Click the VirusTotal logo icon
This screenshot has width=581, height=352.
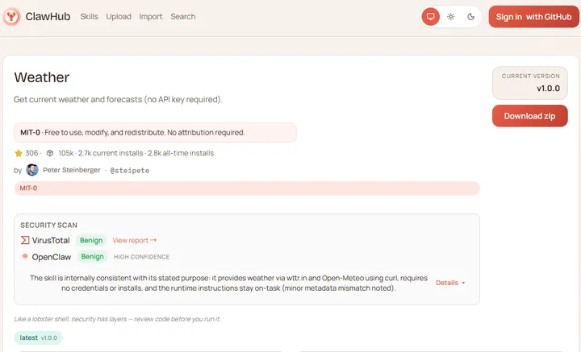25,240
